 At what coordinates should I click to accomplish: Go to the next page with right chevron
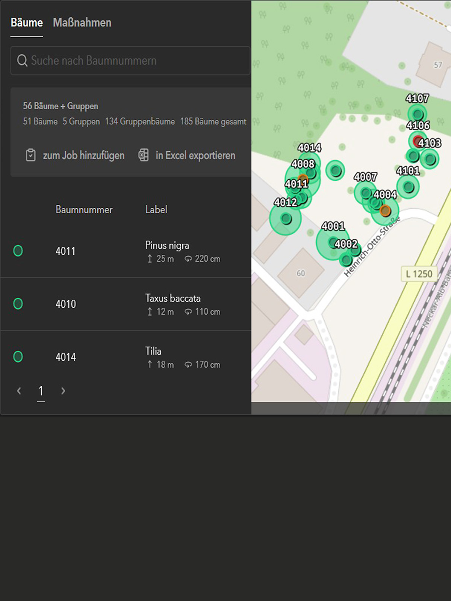coord(63,391)
